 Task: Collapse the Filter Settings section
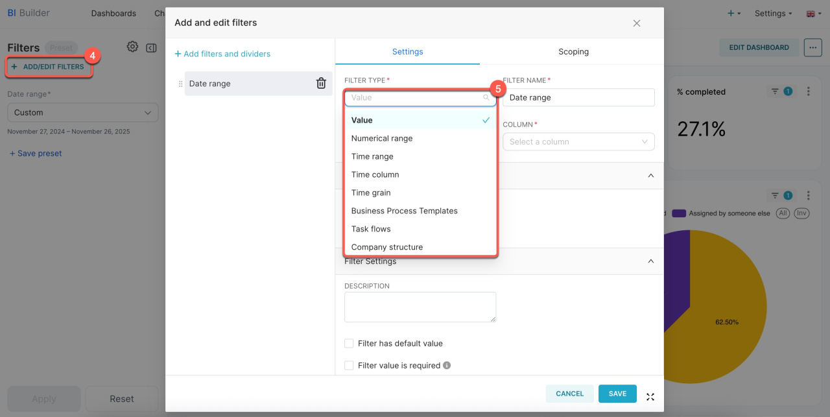(651, 261)
